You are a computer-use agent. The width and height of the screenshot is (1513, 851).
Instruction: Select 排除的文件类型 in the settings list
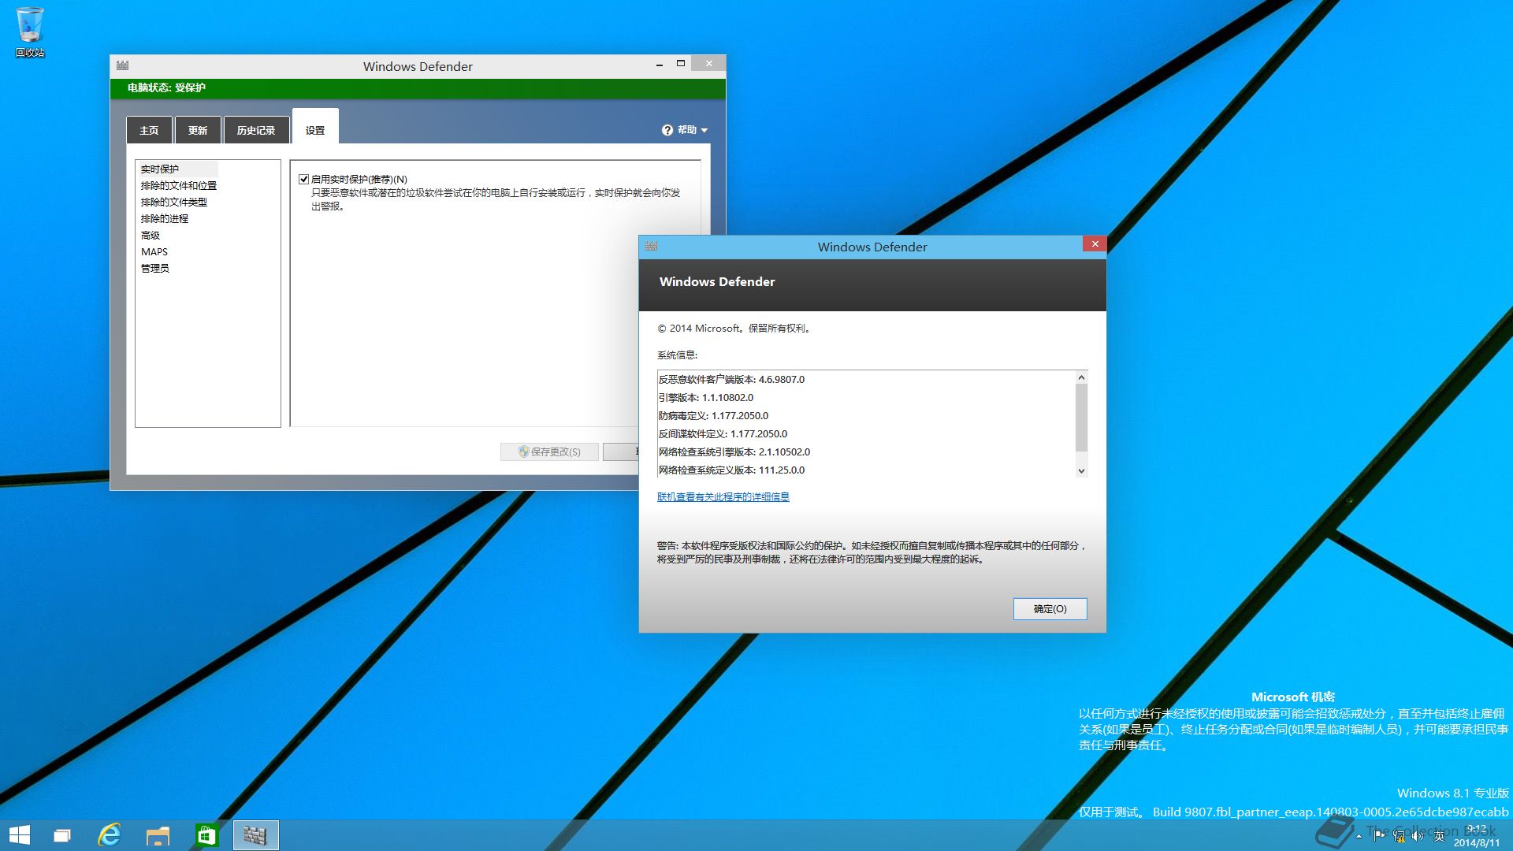174,202
